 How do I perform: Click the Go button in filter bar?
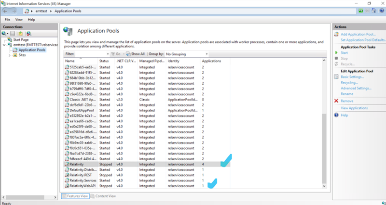[116, 54]
